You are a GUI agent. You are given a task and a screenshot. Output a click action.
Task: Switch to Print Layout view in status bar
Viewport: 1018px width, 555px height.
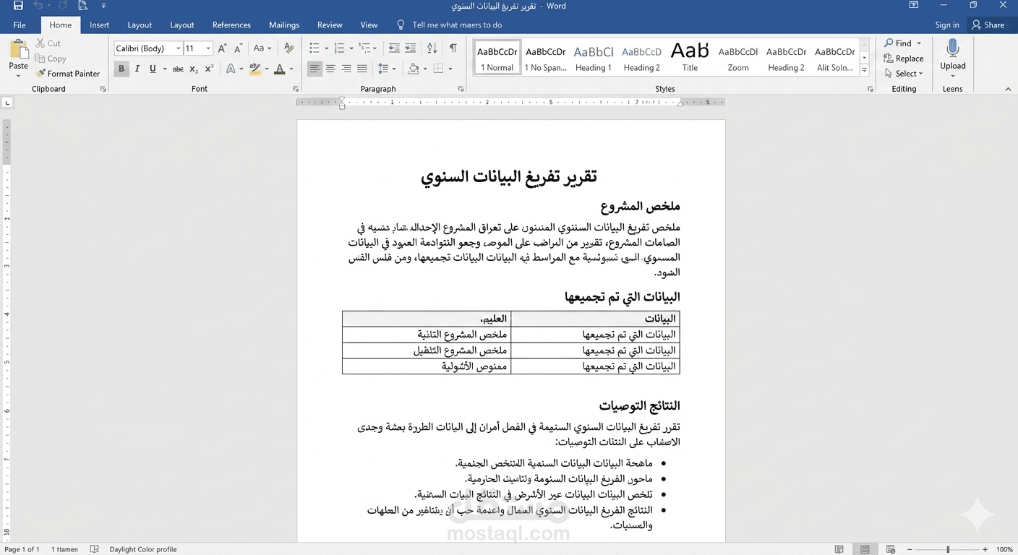coord(865,549)
